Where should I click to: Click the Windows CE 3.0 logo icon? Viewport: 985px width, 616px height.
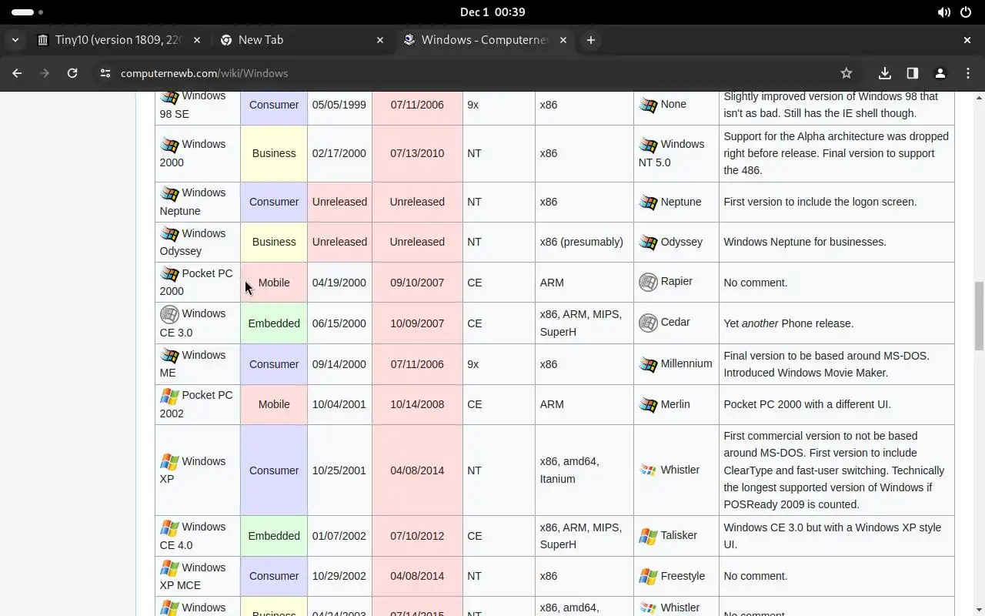click(169, 314)
